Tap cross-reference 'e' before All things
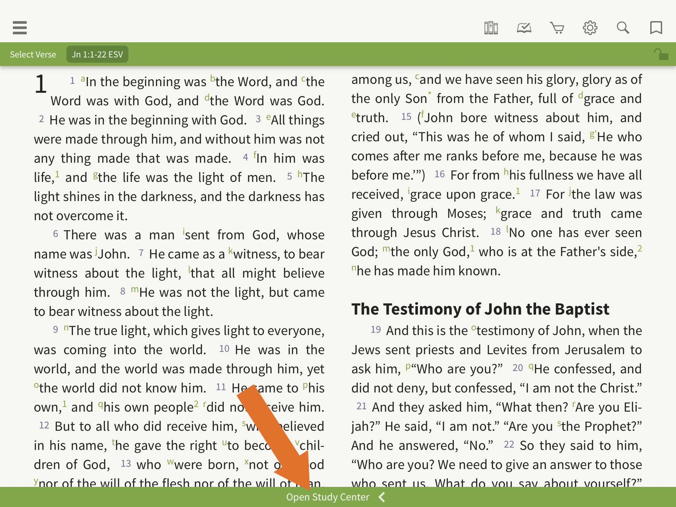This screenshot has width=676, height=507. coord(268,117)
